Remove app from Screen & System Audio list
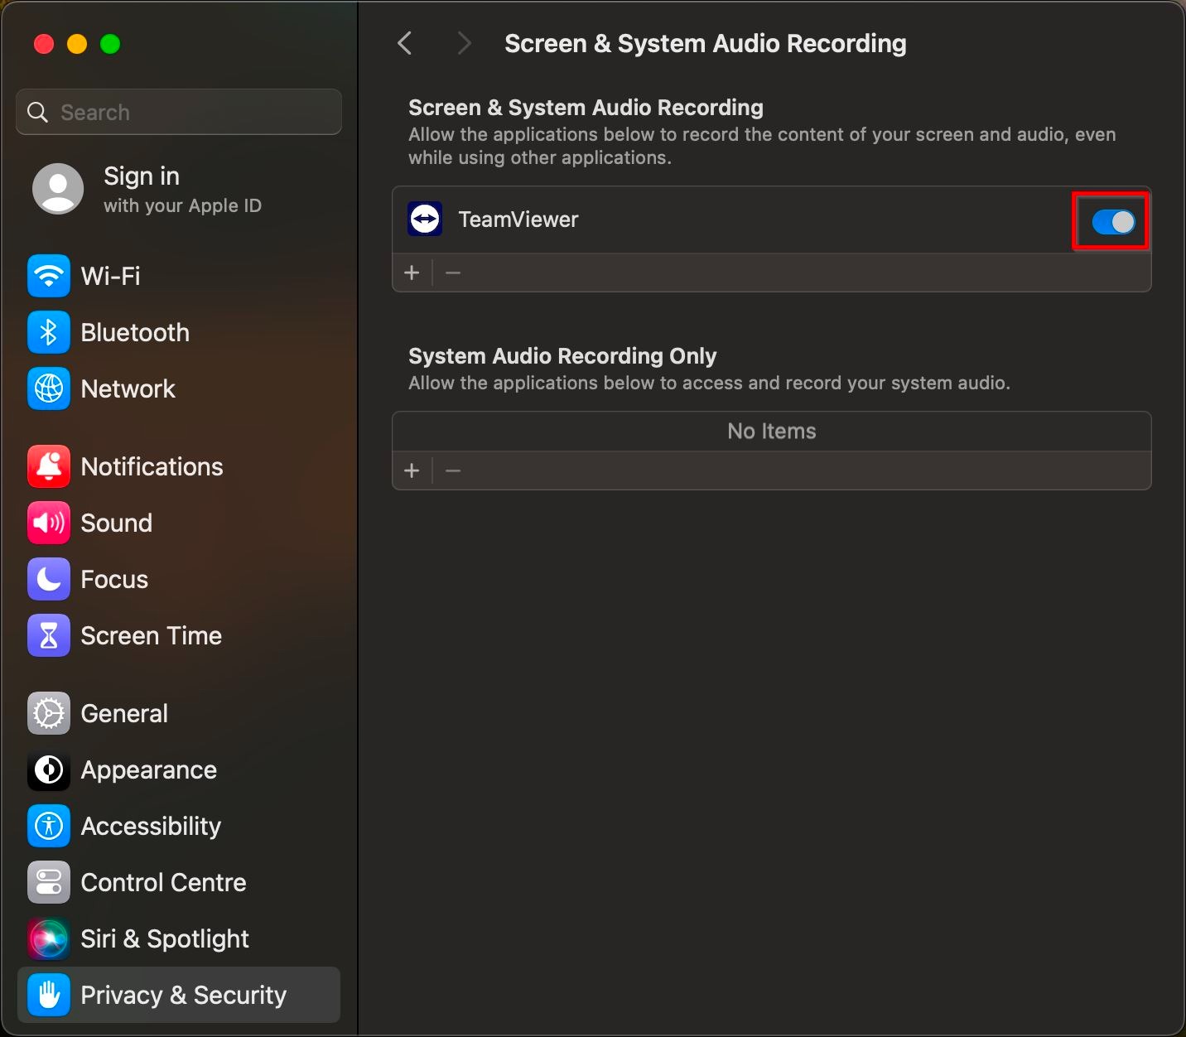The height and width of the screenshot is (1037, 1186). point(453,273)
